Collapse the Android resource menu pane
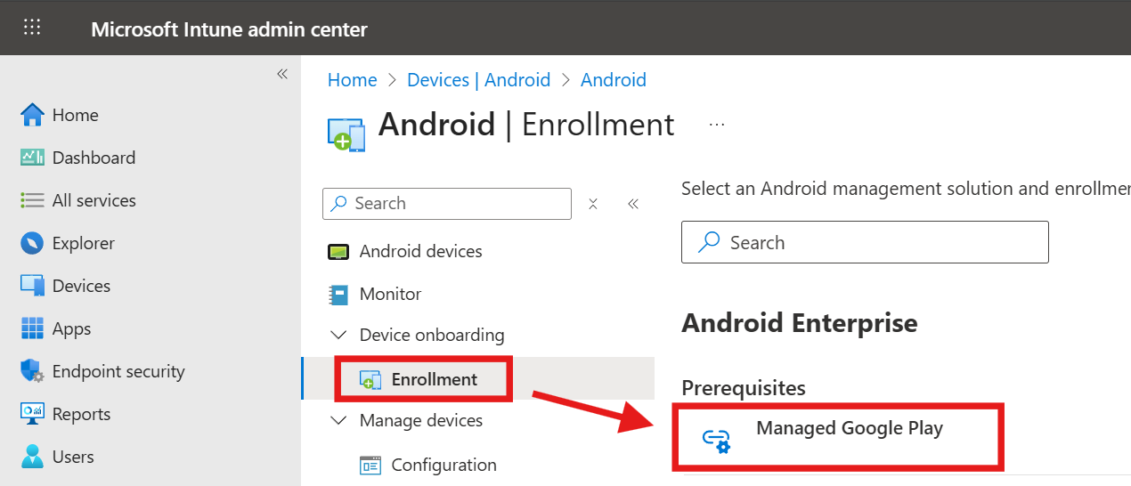Viewport: 1131px width, 486px height. (x=633, y=204)
